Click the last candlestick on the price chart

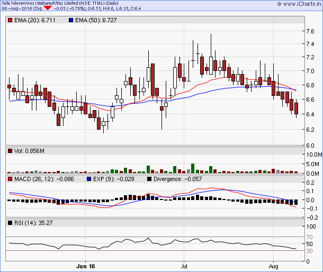click(296, 108)
